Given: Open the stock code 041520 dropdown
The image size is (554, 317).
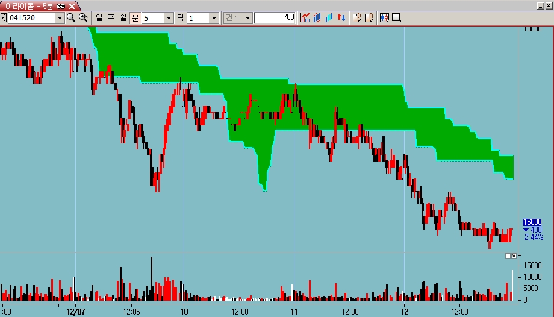Looking at the screenshot, I should (59, 18).
